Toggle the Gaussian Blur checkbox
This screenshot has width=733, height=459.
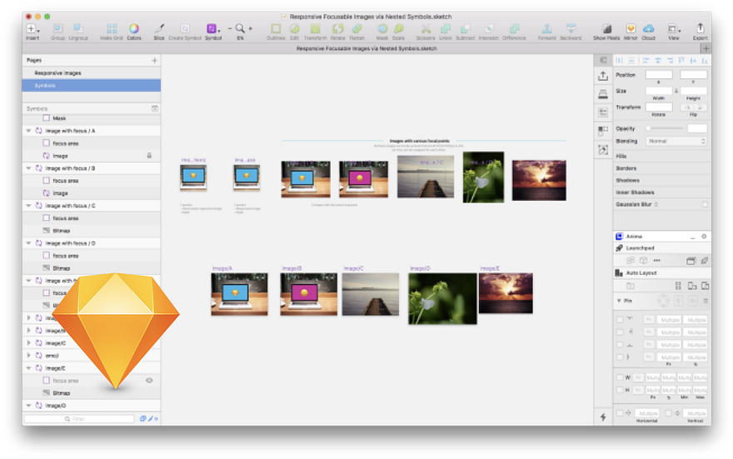(705, 204)
